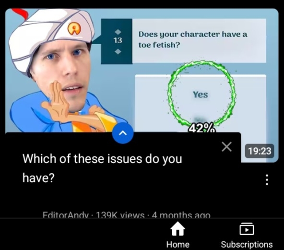Click the up diamond above number 13

point(118,32)
